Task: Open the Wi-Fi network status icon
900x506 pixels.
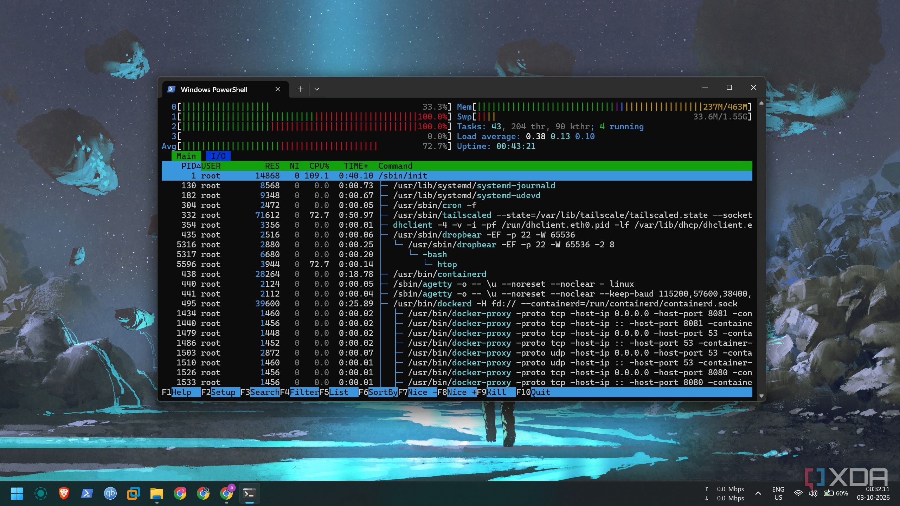Action: click(798, 493)
